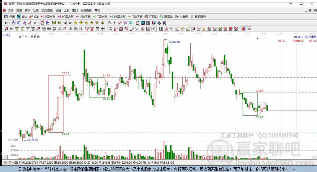This screenshot has width=317, height=172.
Task: Select the red pencil eraser icon
Action: pyautogui.click(x=6, y=29)
